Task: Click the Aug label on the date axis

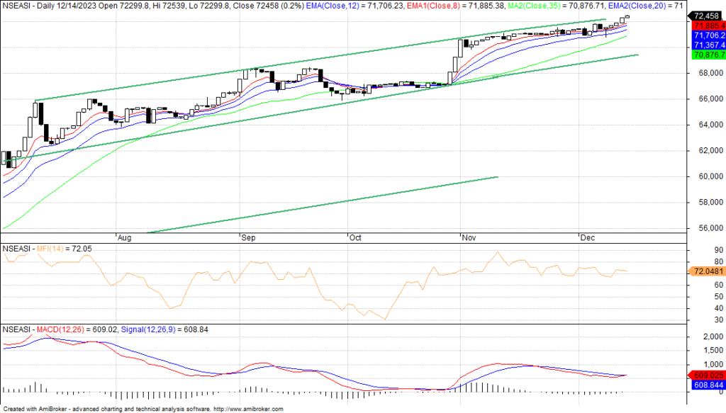Action: click(x=124, y=238)
